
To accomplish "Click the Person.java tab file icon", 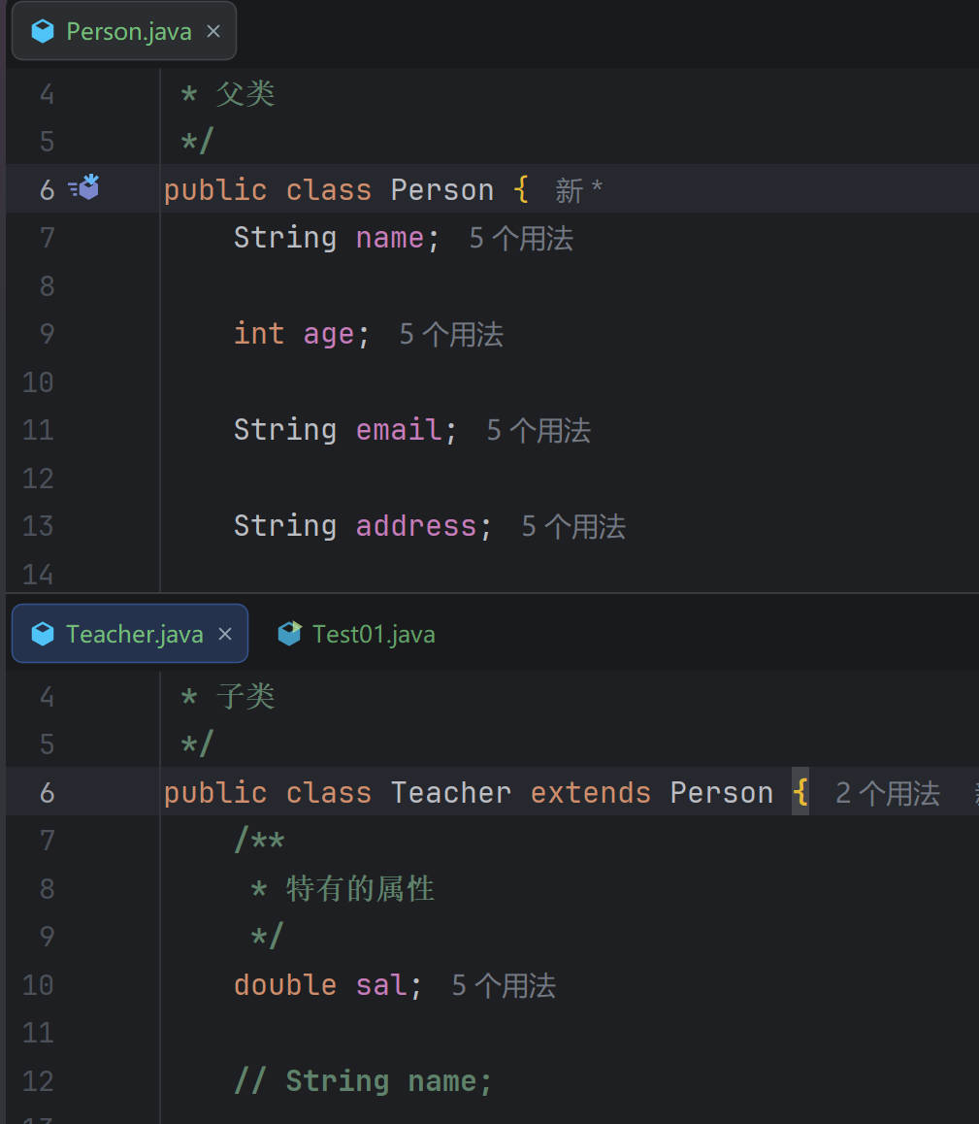I will 43,32.
